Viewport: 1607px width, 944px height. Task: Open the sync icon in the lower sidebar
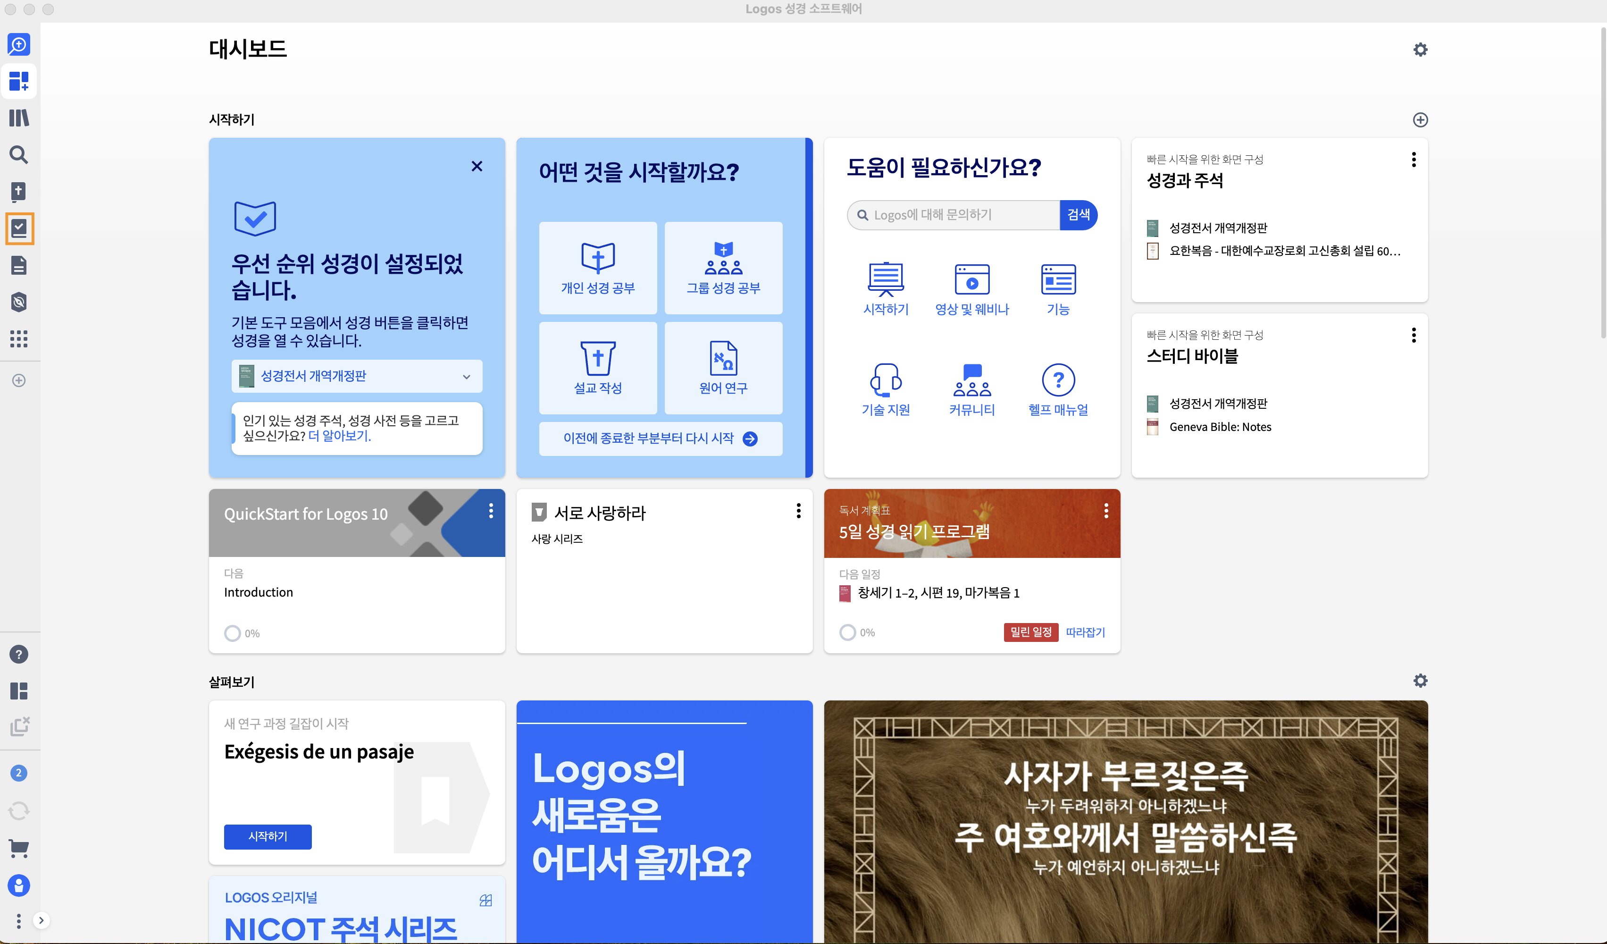18,810
